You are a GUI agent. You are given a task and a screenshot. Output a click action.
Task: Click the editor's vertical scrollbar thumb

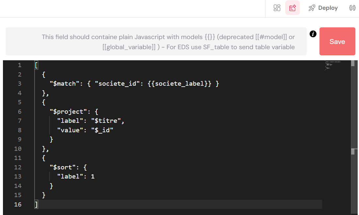353,63
